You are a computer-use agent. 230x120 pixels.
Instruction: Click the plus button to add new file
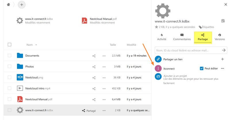pos(22,5)
